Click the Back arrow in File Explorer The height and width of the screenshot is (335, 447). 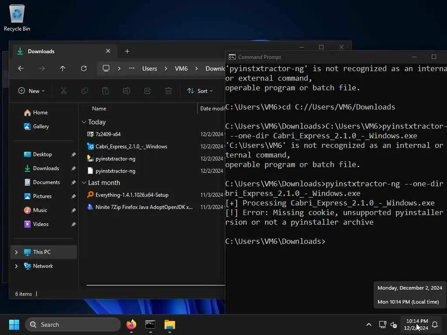tap(21, 68)
